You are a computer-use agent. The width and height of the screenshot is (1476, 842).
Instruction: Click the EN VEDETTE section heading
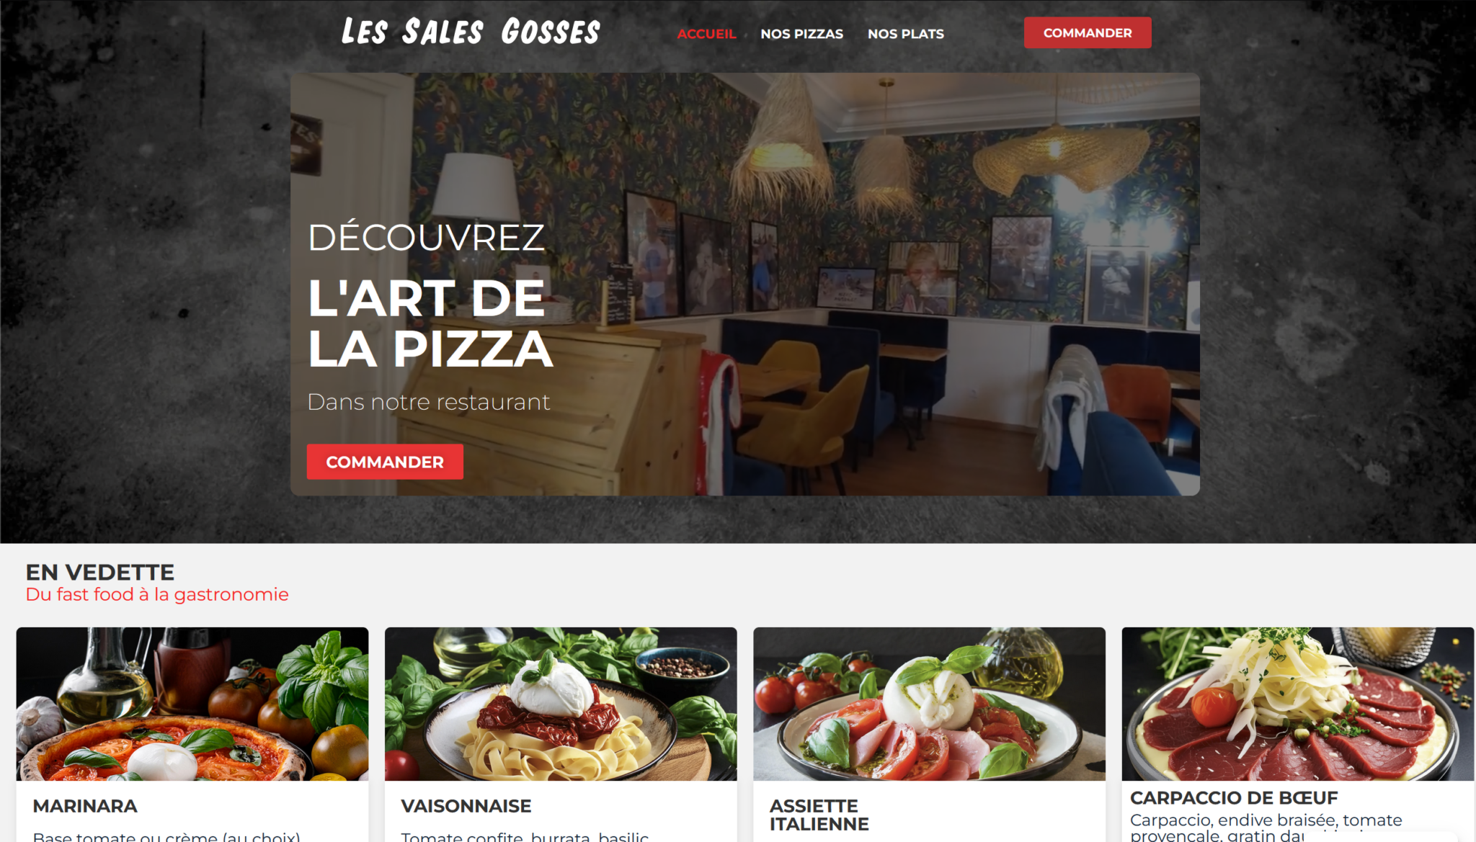tap(100, 573)
